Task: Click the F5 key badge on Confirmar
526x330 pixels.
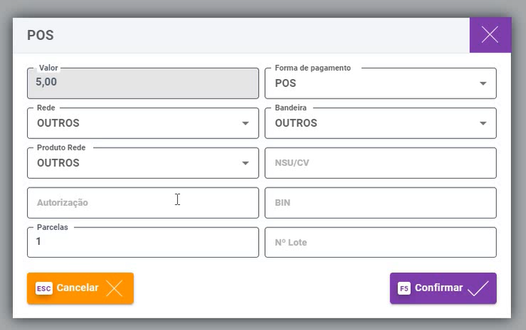Action: [404, 288]
